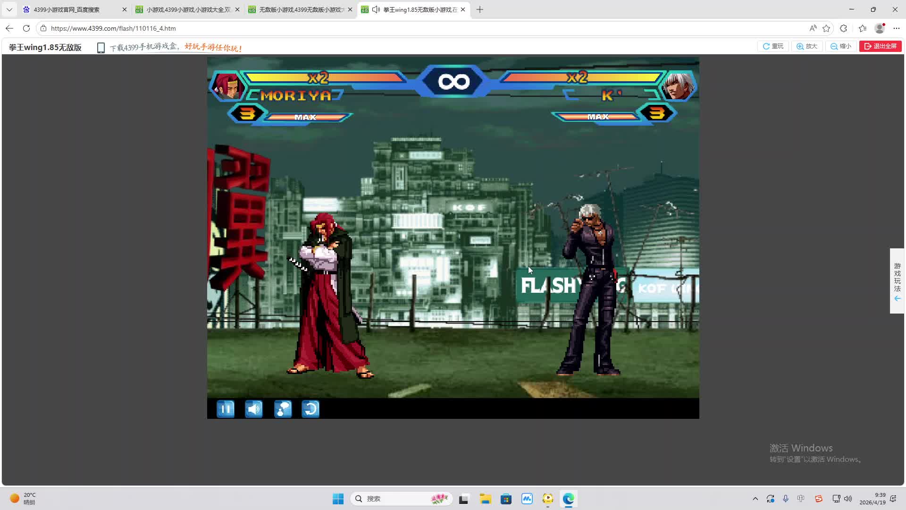Screen dimensions: 906x510
Task: Open Microsoft Edge from the taskbar
Action: [569, 499]
